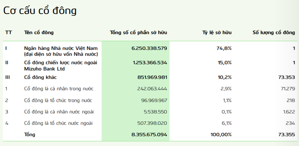Select the total shares 8.355.675.094
Viewport: 299px width, 146px height.
[149, 134]
